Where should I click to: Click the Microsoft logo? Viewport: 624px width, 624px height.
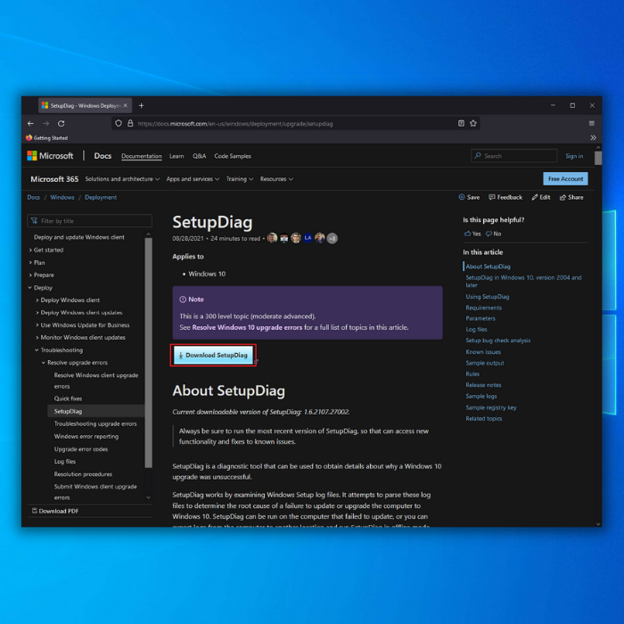point(50,156)
